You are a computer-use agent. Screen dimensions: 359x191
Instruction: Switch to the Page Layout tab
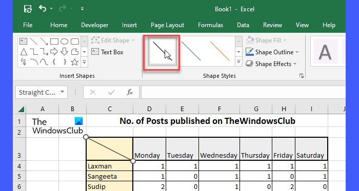[x=167, y=25]
